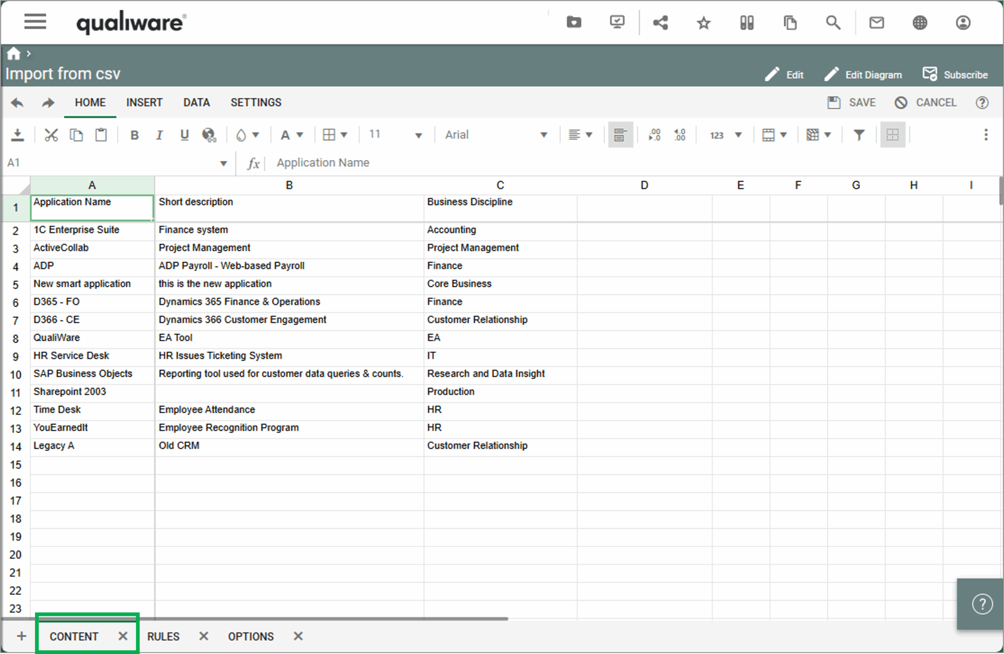
Task: Click the download icon in toolbar
Action: point(17,135)
